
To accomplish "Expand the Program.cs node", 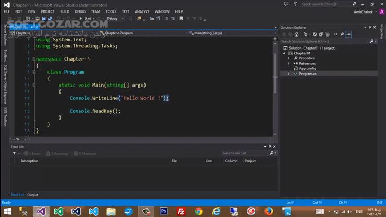I will click(289, 74).
